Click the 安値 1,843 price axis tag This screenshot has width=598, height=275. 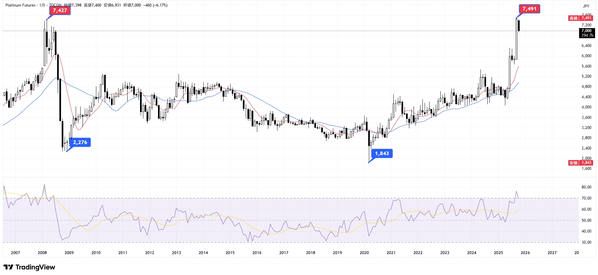click(x=580, y=163)
